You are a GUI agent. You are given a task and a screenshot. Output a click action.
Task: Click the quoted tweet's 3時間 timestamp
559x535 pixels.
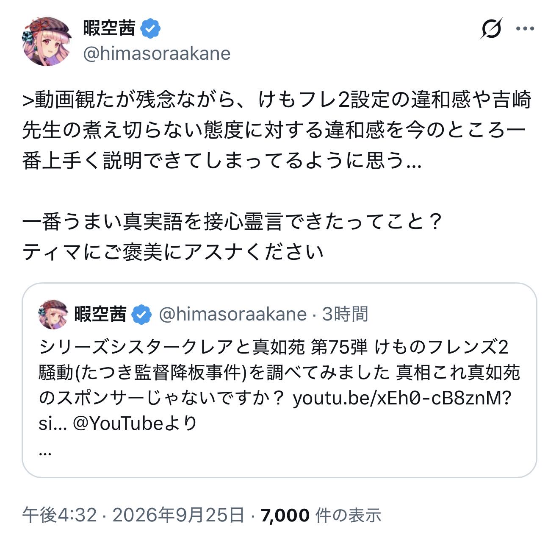click(x=345, y=314)
